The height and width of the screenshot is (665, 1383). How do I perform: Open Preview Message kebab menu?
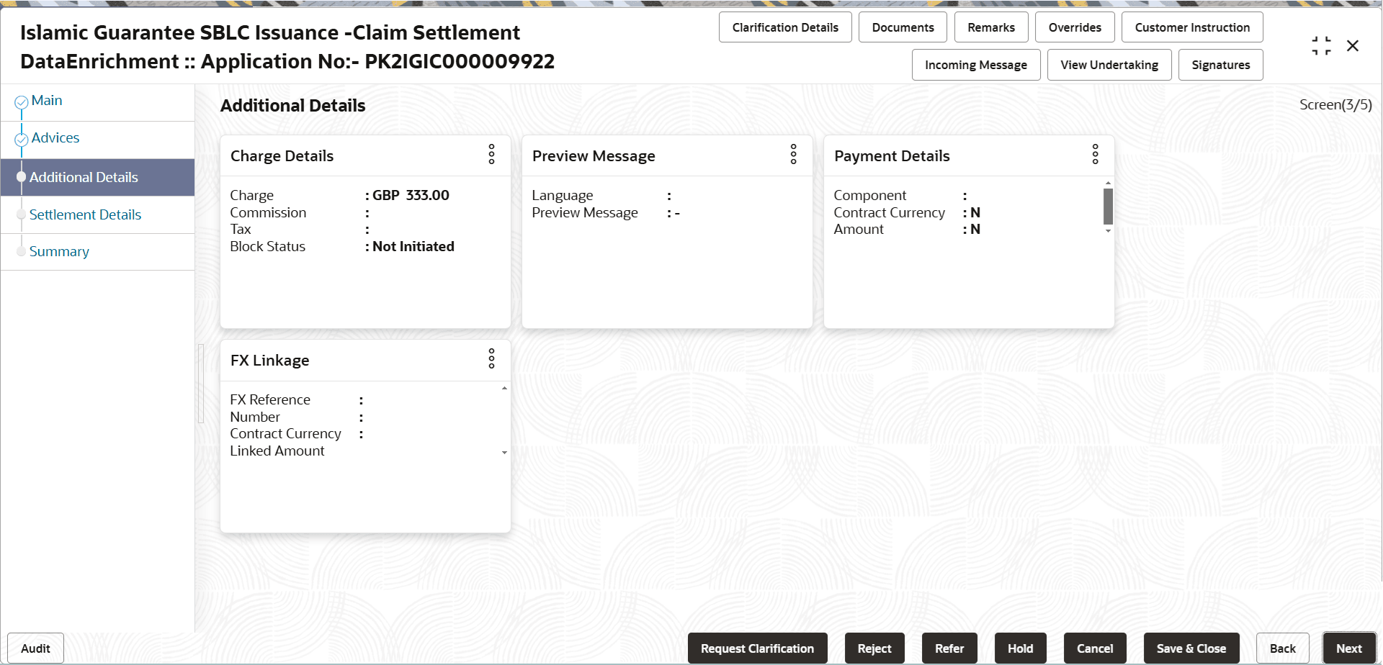pos(794,154)
